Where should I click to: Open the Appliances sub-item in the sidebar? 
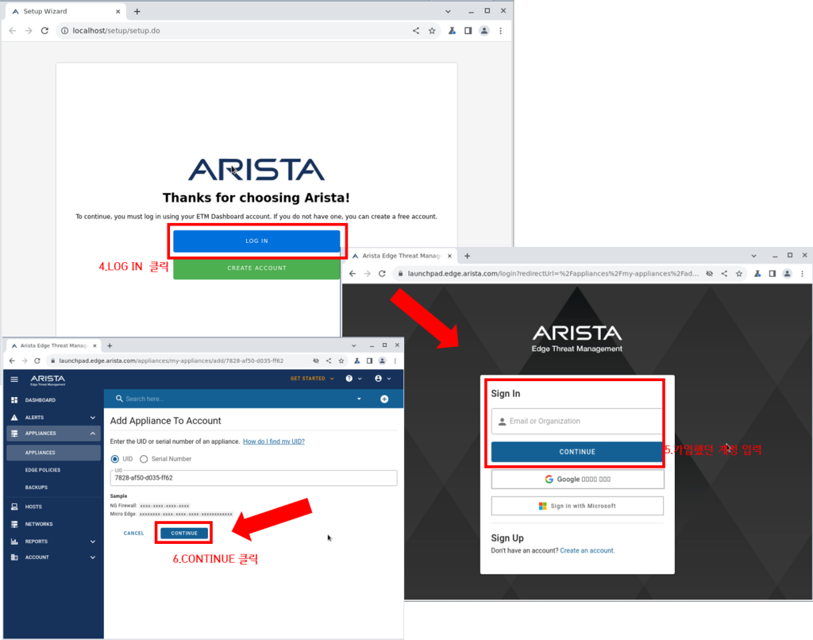53,453
